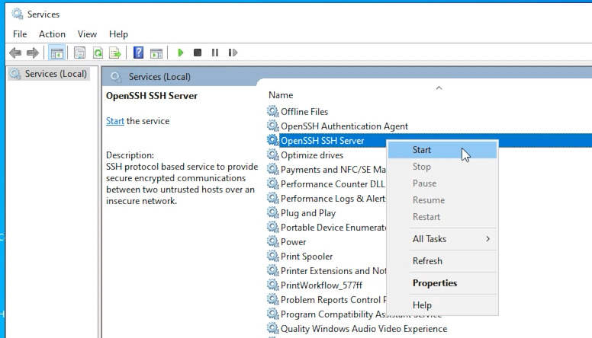This screenshot has height=338, width=592.
Task: Click the Start the service link
Action: click(114, 121)
